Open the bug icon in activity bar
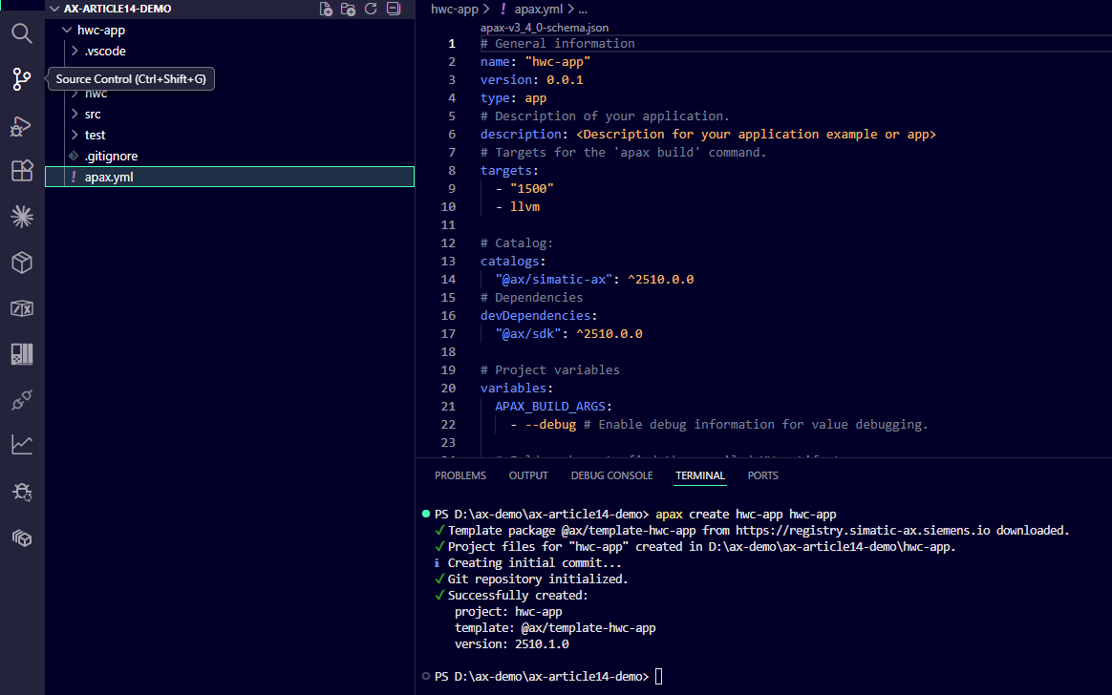This screenshot has height=695, width=1112. 22,492
